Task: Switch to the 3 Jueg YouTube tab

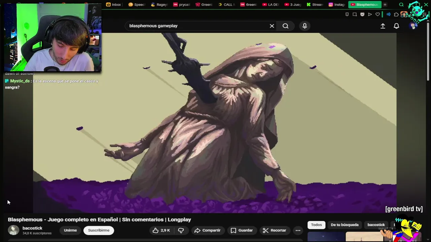Action: pyautogui.click(x=293, y=5)
